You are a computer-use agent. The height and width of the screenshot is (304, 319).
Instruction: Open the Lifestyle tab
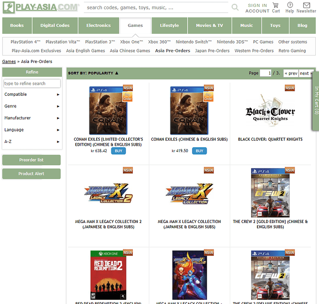coord(170,25)
